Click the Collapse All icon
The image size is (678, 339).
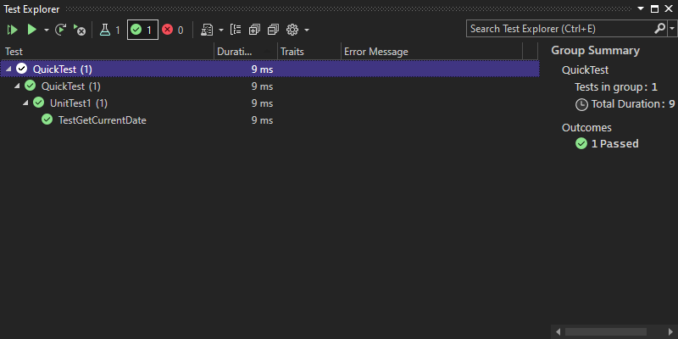[x=273, y=30]
